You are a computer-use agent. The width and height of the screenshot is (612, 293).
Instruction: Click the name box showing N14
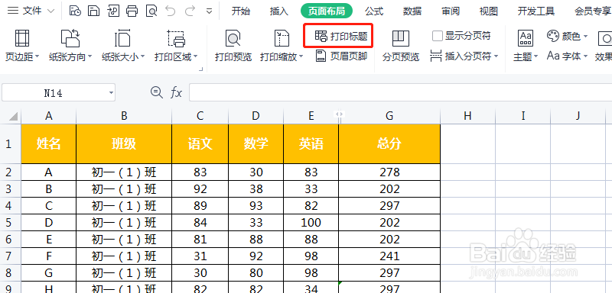pos(54,93)
